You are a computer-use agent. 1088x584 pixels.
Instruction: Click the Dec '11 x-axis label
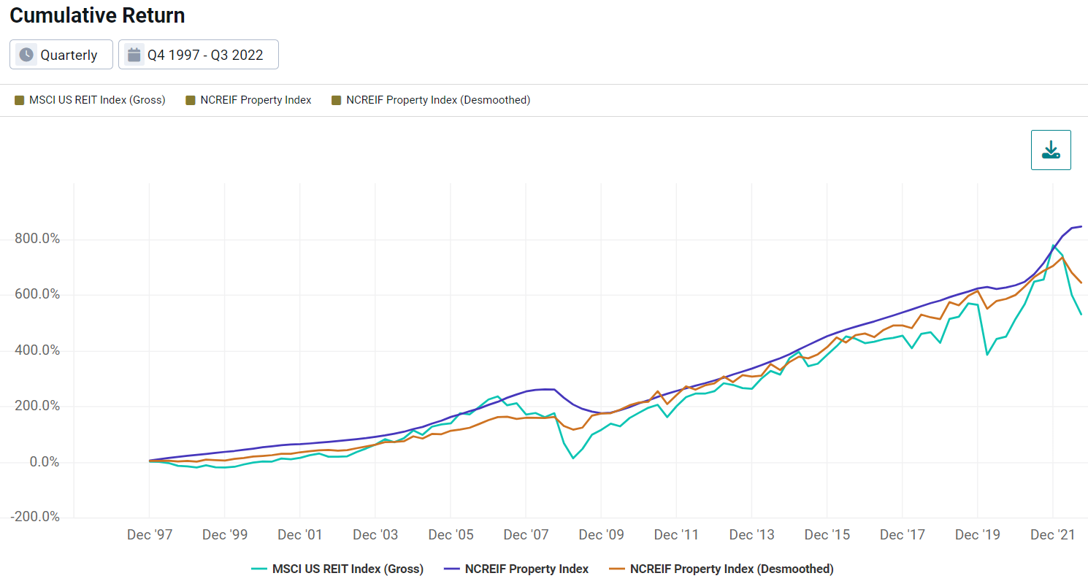pos(677,535)
